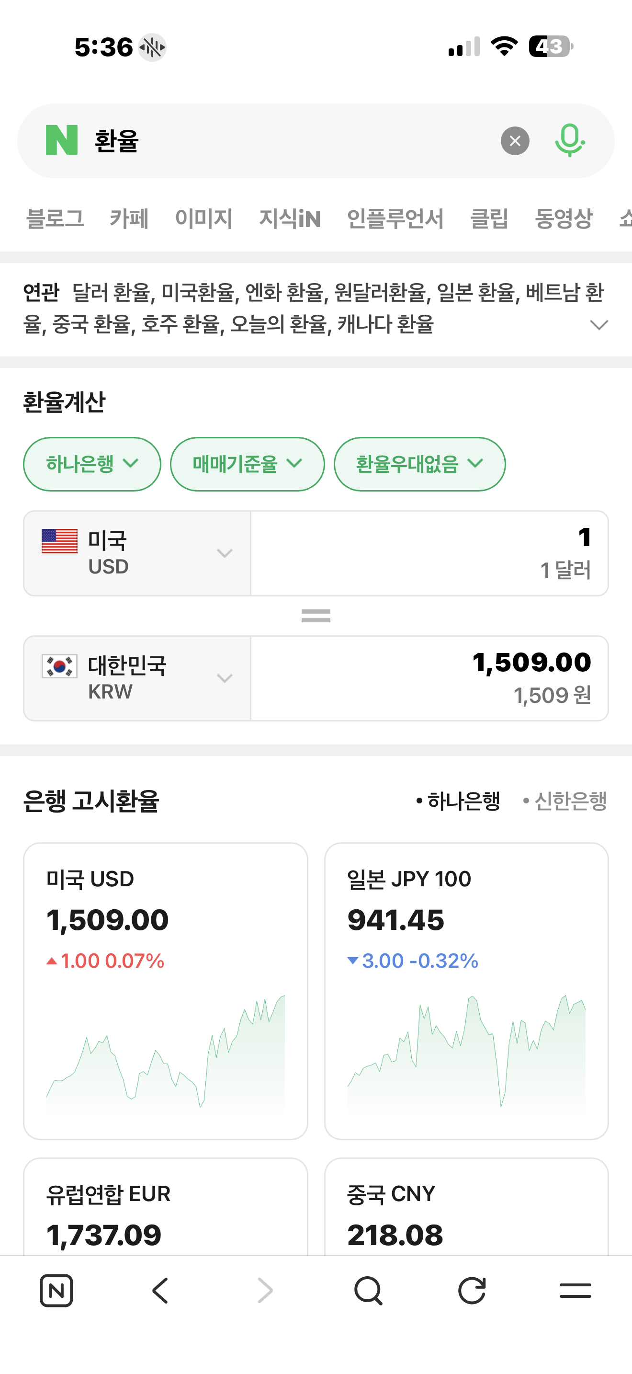Open the hamburger menu
The height and width of the screenshot is (1374, 632).
coord(575,1290)
